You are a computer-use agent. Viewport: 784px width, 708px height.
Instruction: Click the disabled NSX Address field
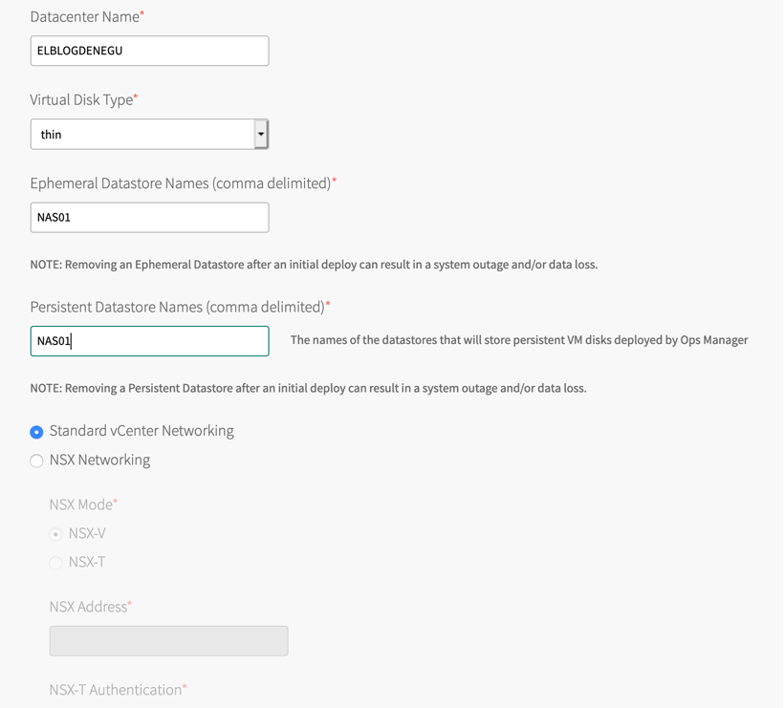click(x=167, y=640)
